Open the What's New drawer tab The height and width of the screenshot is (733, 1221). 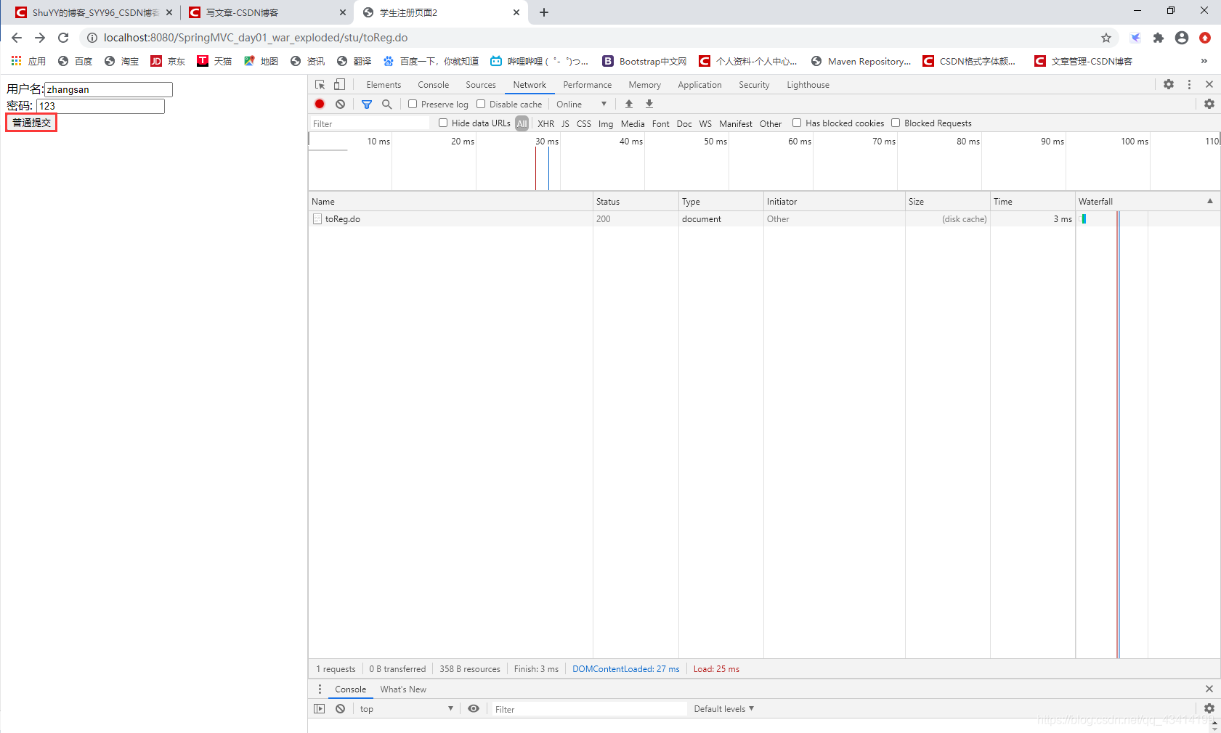click(403, 689)
